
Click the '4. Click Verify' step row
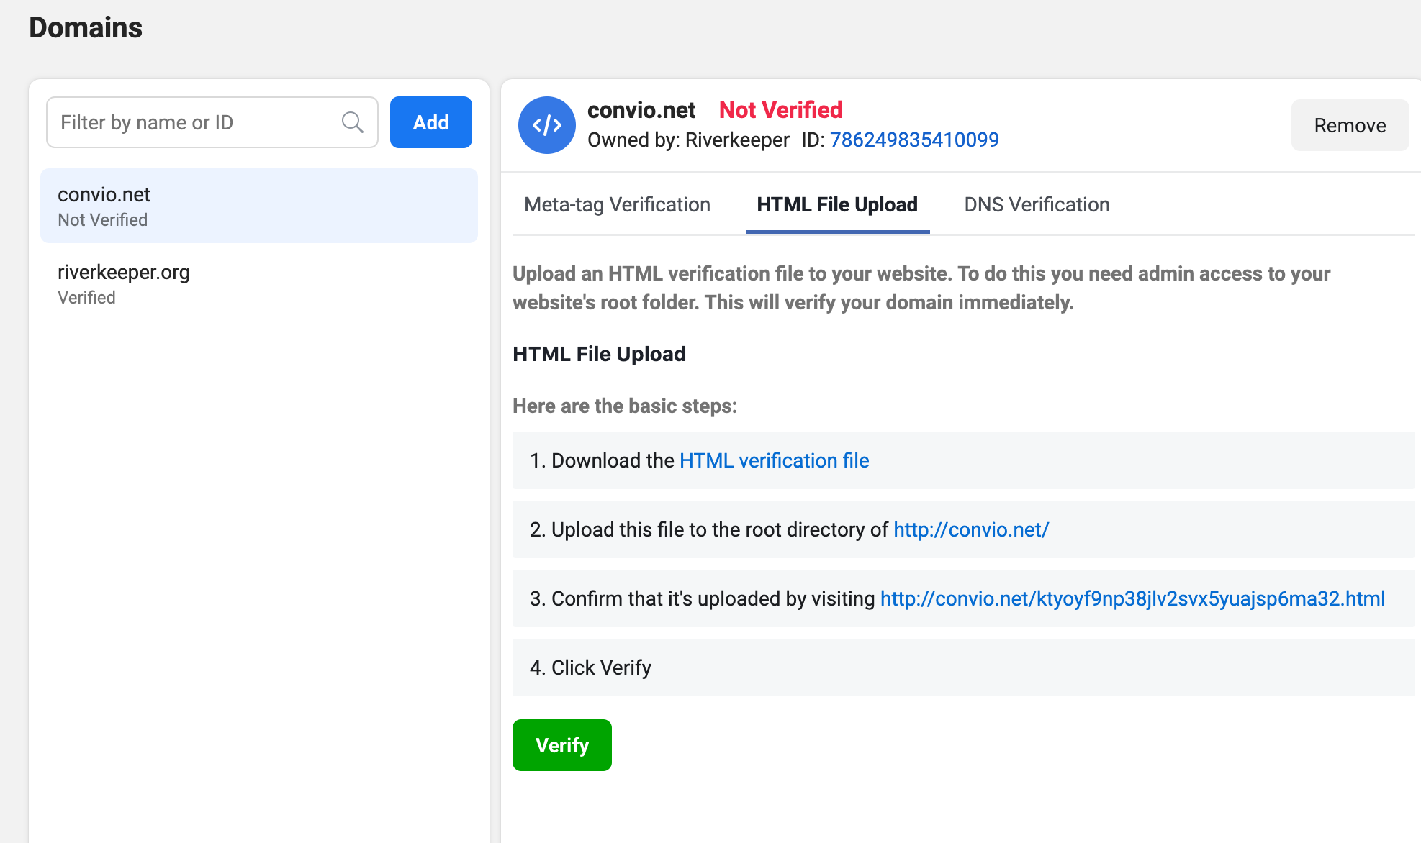(963, 667)
